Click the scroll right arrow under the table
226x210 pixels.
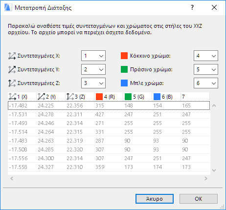[206, 179]
